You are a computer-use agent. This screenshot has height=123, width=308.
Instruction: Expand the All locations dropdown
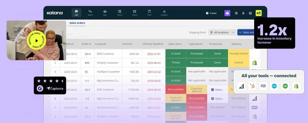[x=222, y=32]
